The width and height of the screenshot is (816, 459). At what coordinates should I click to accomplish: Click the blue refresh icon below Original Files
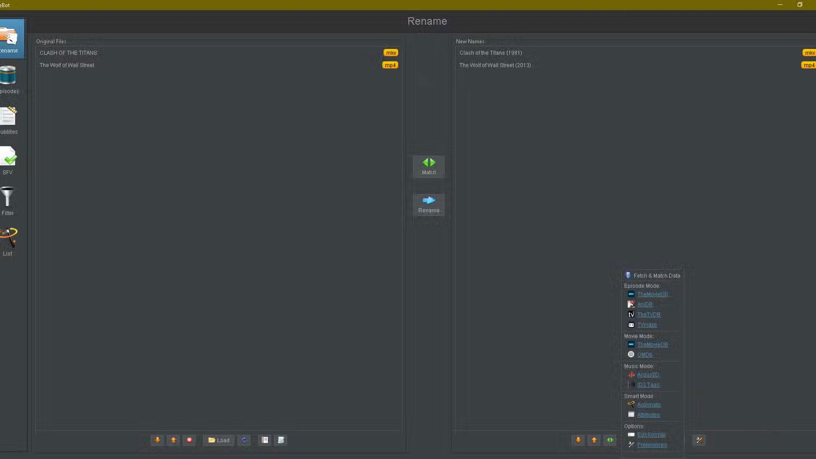click(244, 440)
